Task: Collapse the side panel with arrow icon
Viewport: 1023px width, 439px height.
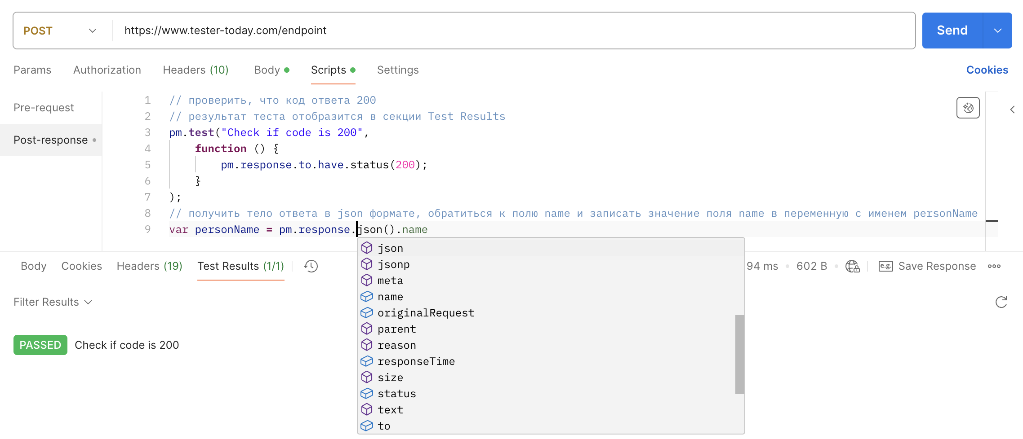Action: [1012, 110]
